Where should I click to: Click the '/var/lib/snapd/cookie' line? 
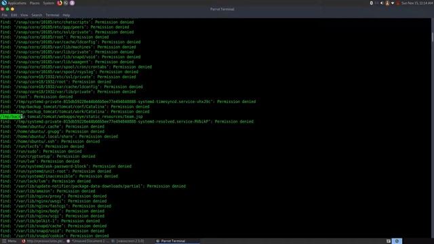(54, 237)
